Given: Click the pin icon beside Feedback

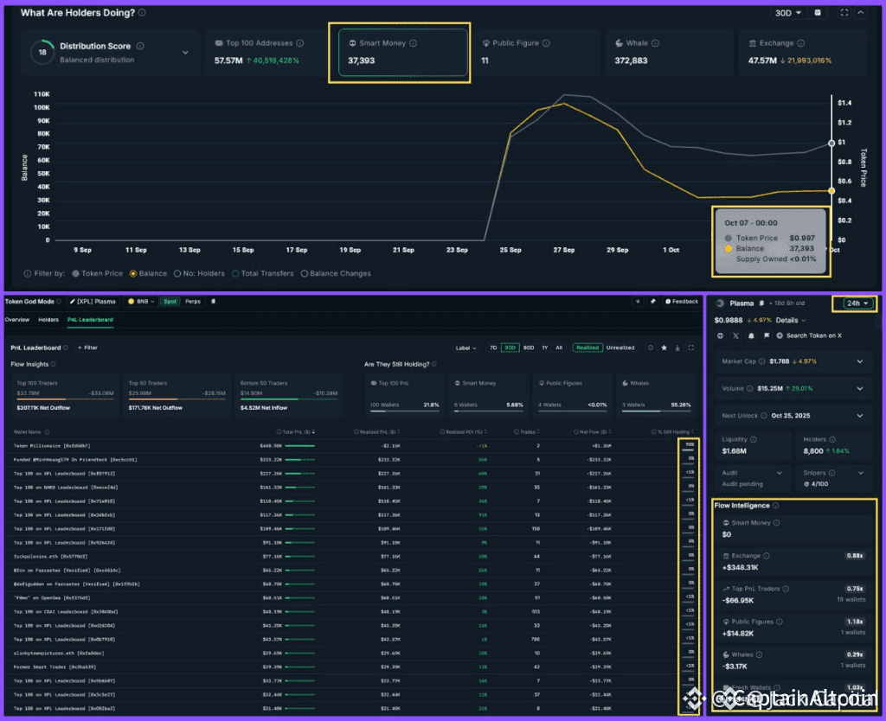Looking at the screenshot, I should coord(652,302).
